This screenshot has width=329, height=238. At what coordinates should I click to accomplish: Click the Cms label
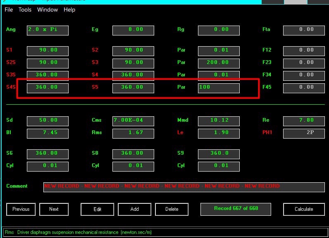(x=97, y=120)
